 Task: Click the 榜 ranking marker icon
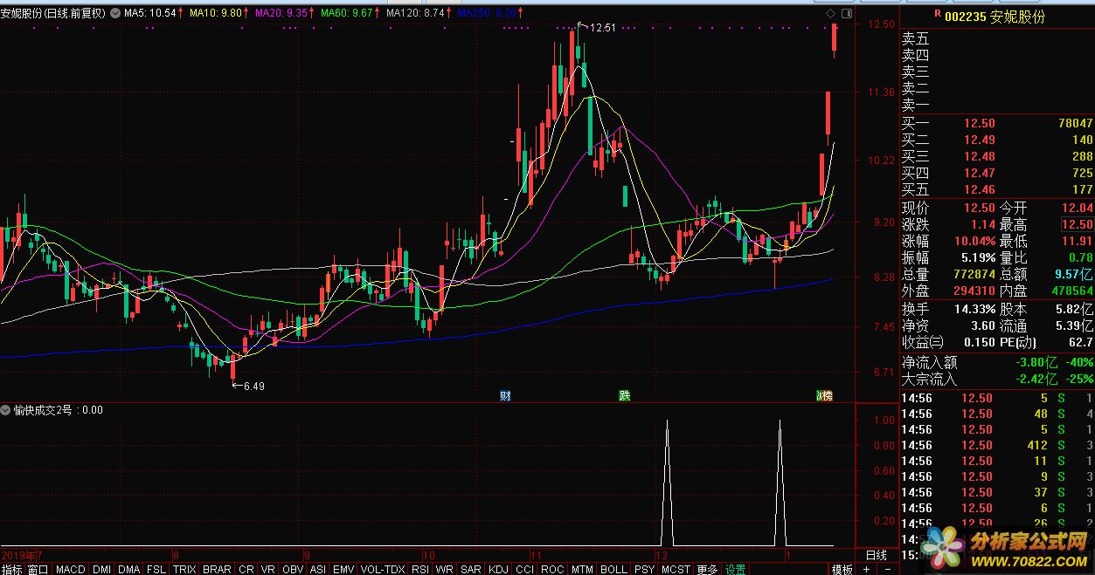coord(824,395)
